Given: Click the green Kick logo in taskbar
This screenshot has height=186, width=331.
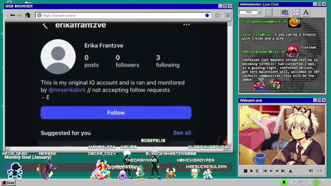Looking at the screenshot, I should pyautogui.click(x=284, y=182).
